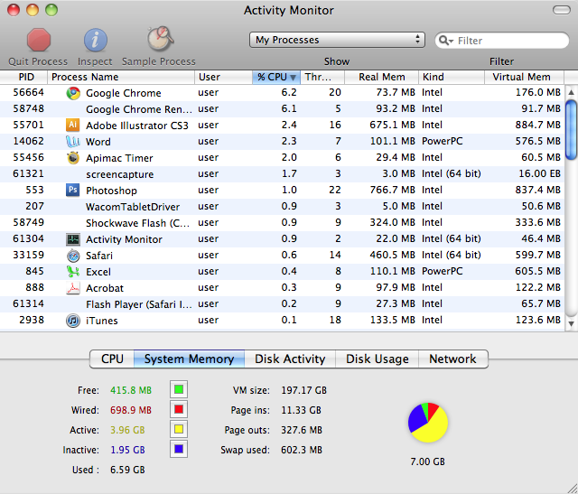The image size is (578, 494).
Task: Sort by the Kind column header
Action: pyautogui.click(x=452, y=77)
